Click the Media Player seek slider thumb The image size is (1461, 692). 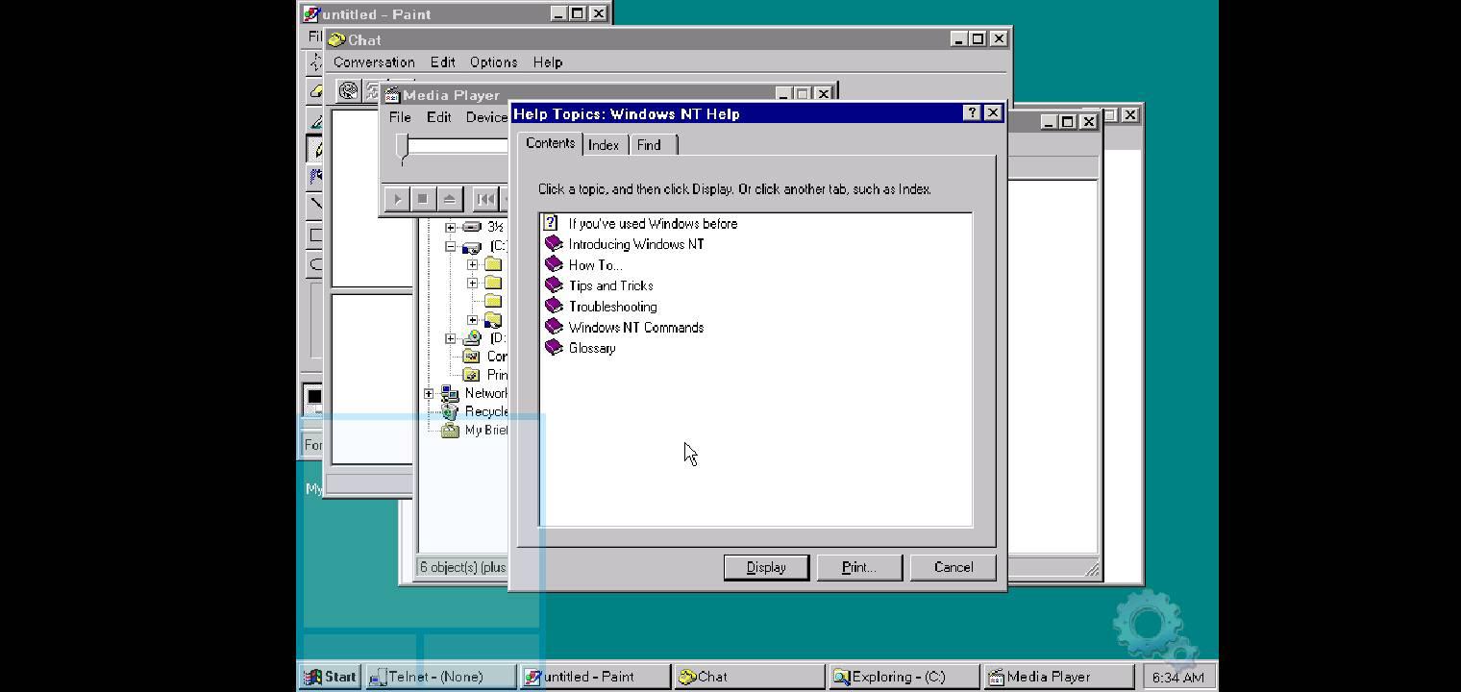(403, 148)
